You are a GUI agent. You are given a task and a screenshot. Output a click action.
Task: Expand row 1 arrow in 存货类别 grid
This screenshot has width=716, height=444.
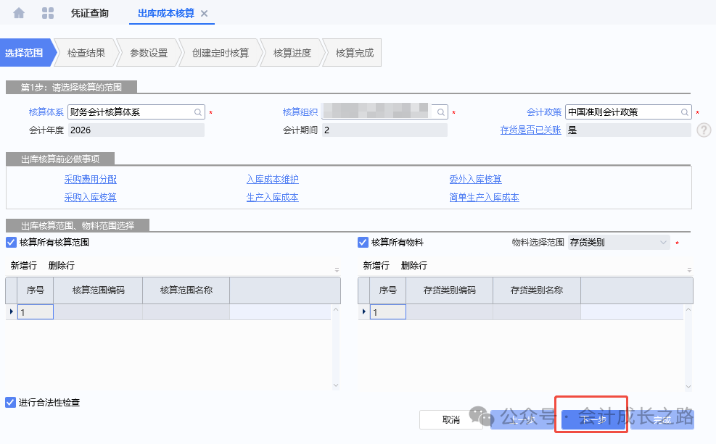click(x=363, y=312)
